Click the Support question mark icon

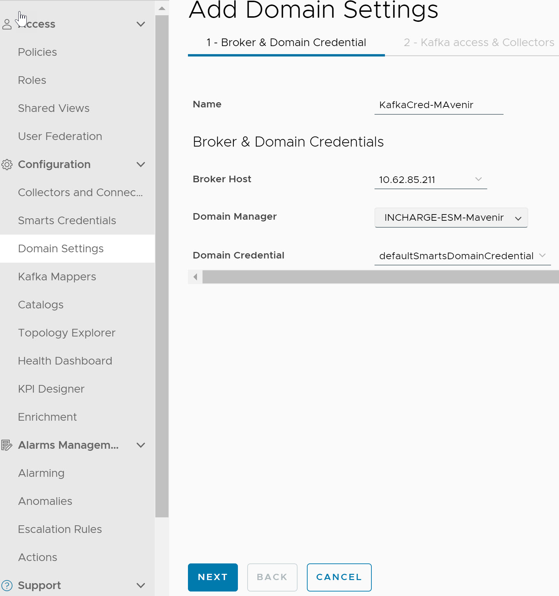click(7, 585)
